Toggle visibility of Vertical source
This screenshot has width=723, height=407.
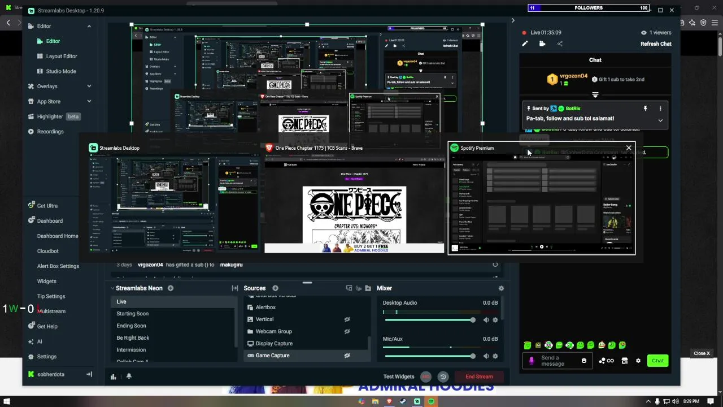pos(347,319)
